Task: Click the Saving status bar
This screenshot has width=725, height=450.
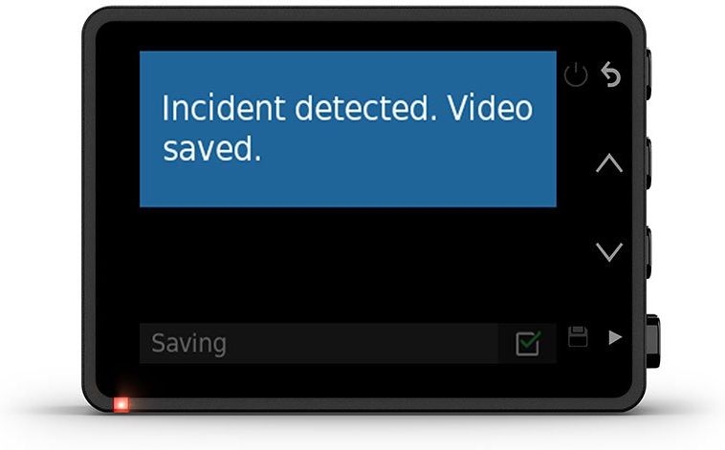Action: coord(348,343)
